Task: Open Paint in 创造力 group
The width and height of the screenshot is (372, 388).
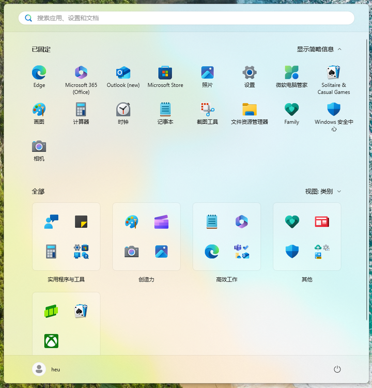Action: pyautogui.click(x=131, y=222)
